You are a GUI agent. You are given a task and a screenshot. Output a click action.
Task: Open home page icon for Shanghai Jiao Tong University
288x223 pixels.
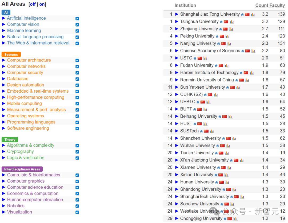[x=242, y=15]
